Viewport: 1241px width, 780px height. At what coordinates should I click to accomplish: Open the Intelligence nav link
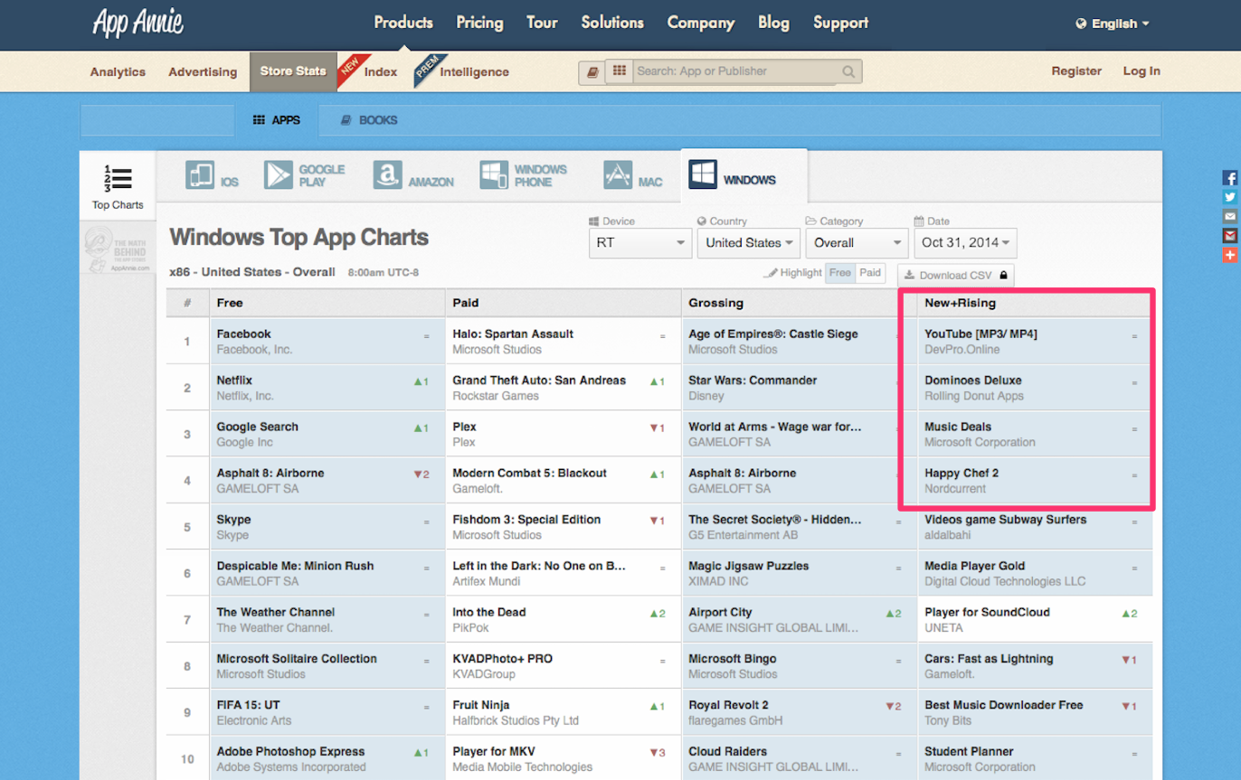pyautogui.click(x=474, y=72)
